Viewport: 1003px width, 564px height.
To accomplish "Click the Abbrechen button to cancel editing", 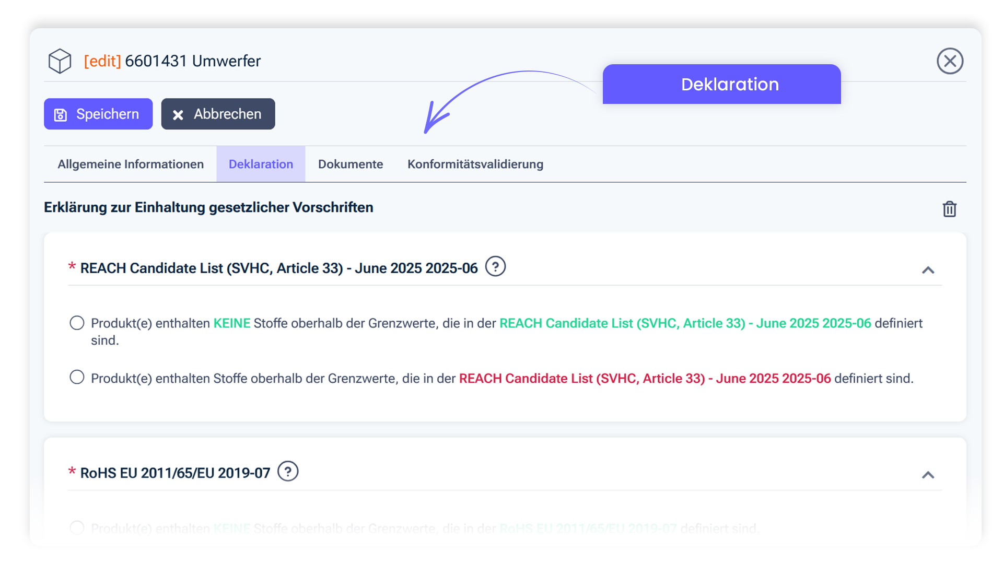I will point(218,114).
